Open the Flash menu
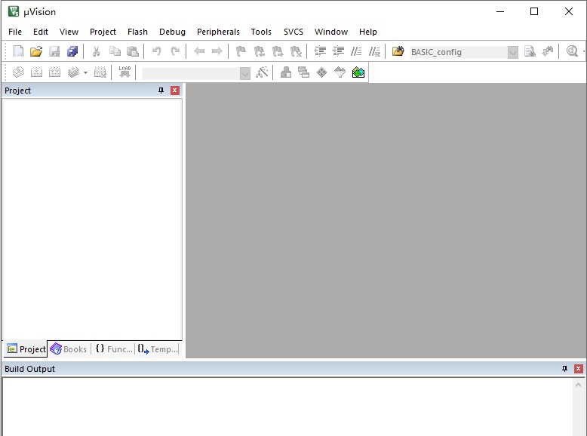This screenshot has width=587, height=436. (x=137, y=32)
